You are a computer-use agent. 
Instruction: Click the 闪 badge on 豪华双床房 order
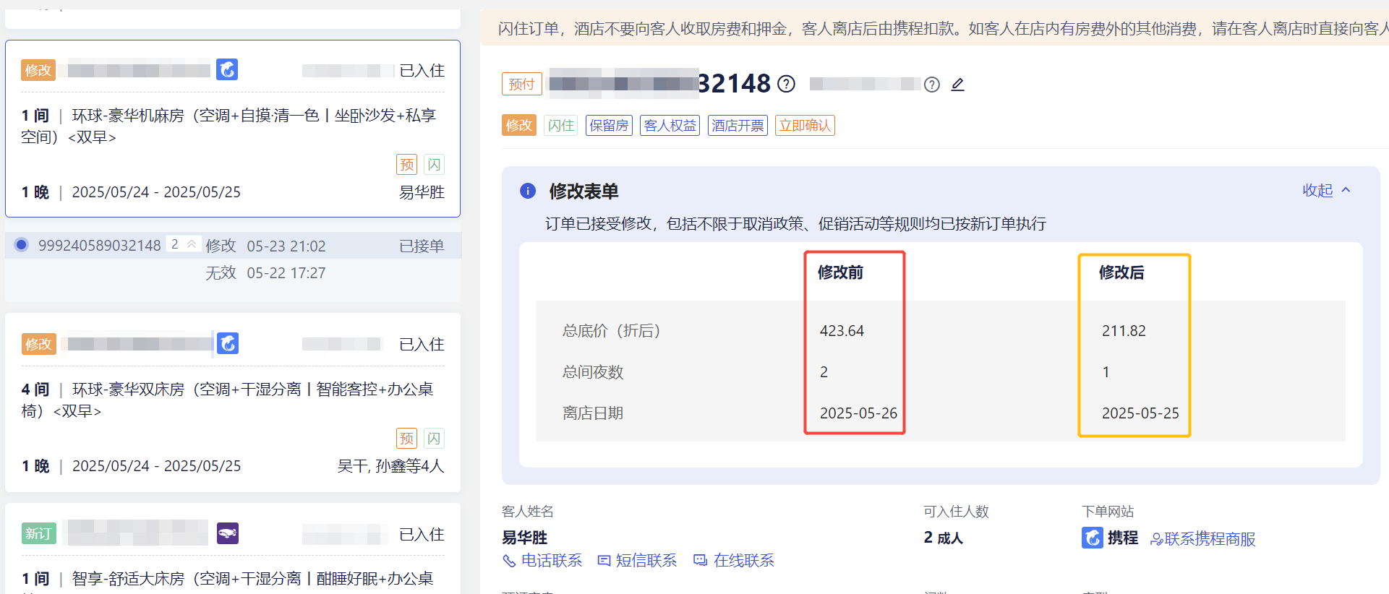tap(434, 439)
